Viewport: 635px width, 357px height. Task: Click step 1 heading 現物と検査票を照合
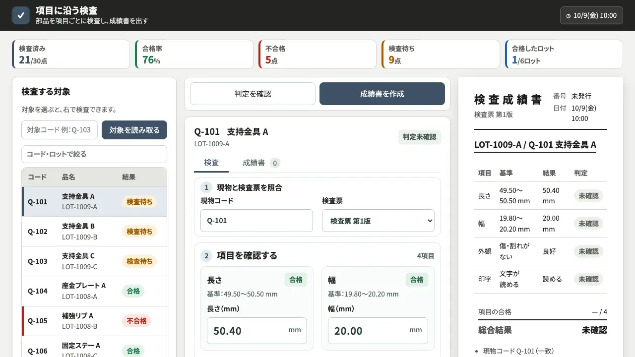[250, 187]
